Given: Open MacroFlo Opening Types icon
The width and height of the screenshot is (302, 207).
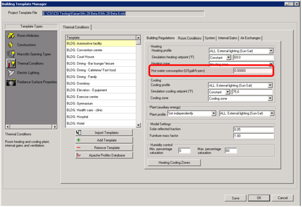Looking at the screenshot, I should [10, 54].
